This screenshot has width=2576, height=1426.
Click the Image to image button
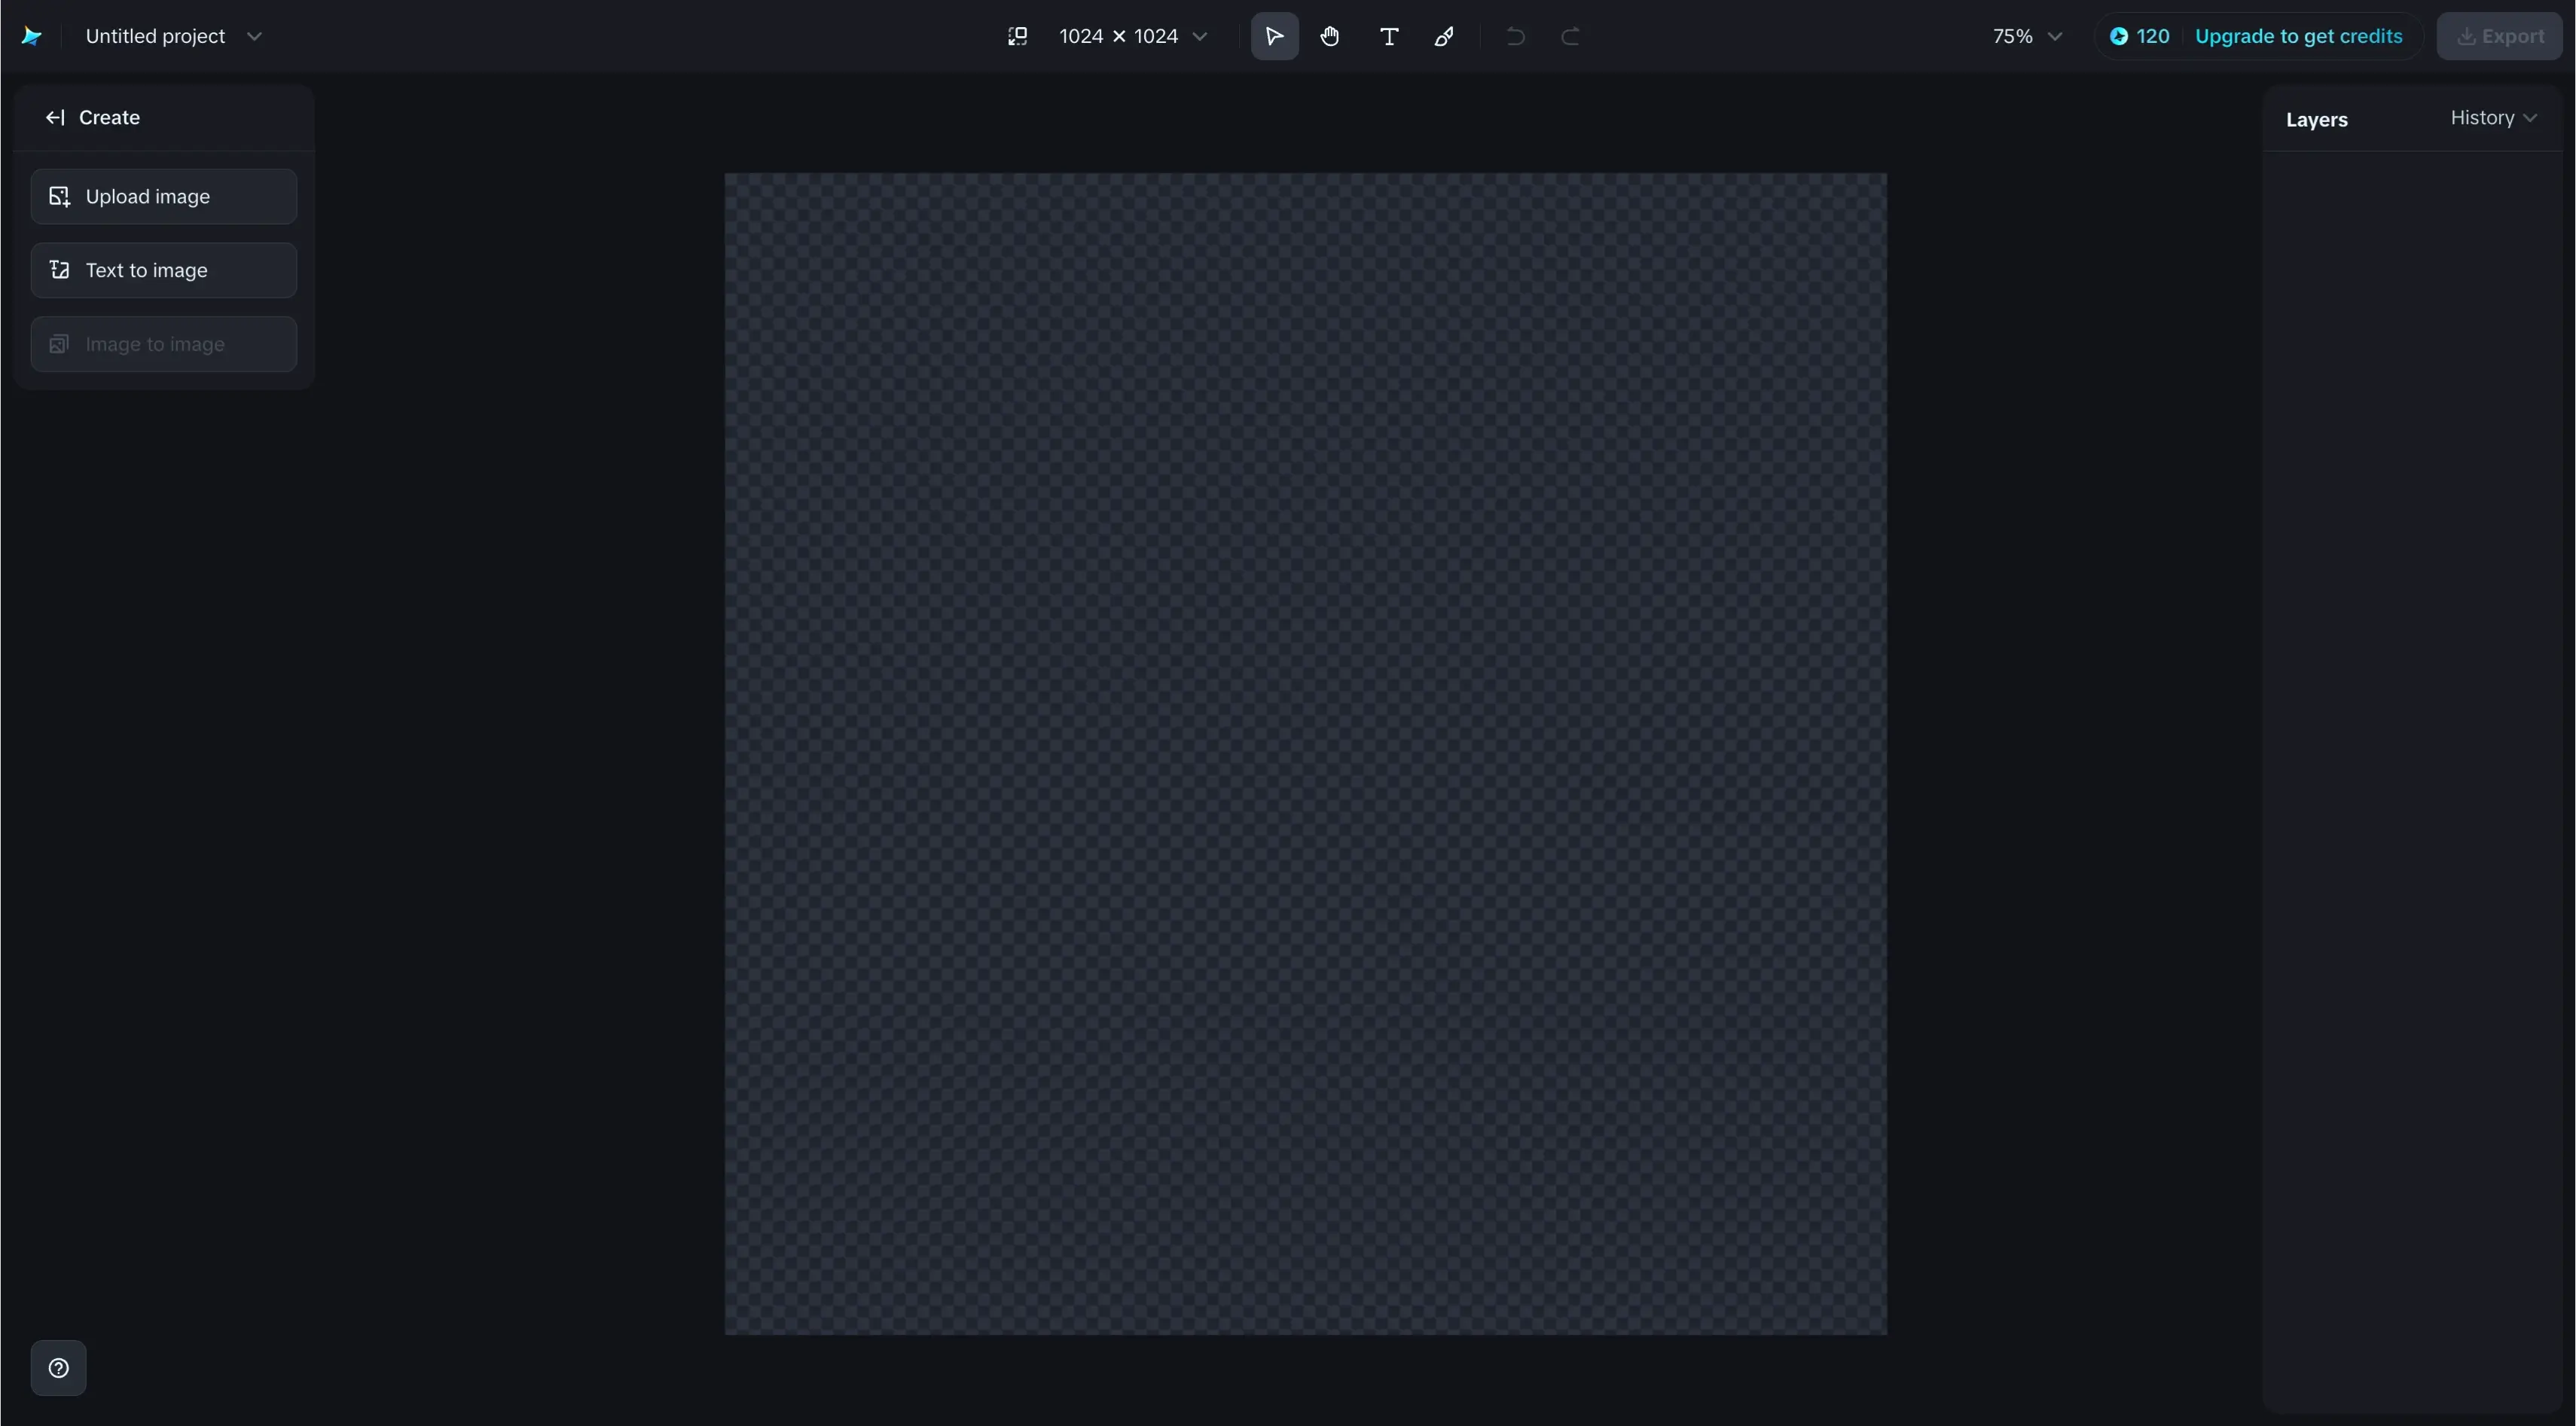pos(164,344)
